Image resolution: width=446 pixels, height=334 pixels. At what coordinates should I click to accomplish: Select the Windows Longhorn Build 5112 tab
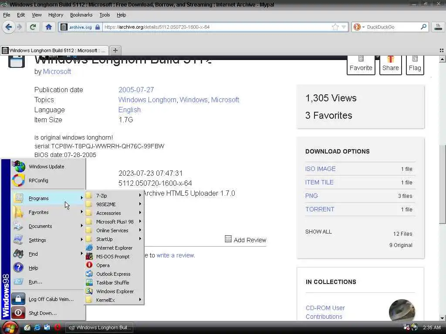[x=54, y=50]
